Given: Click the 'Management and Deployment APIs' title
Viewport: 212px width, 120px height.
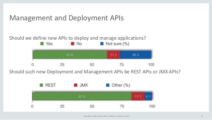Looking at the screenshot, I should coord(66,18).
